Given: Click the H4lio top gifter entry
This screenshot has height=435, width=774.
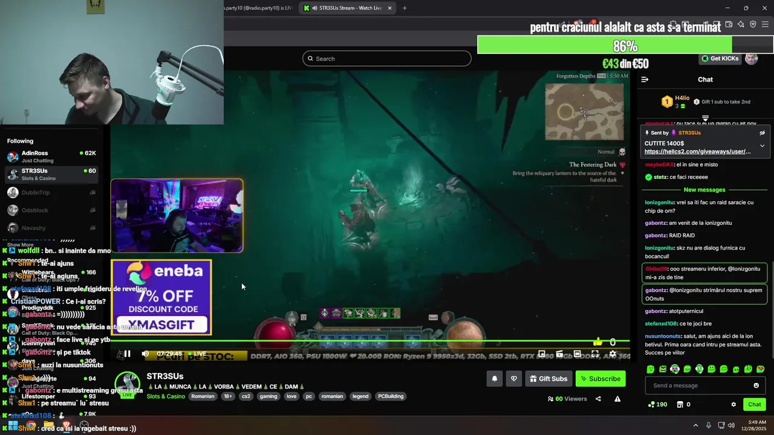Looking at the screenshot, I should [676, 101].
